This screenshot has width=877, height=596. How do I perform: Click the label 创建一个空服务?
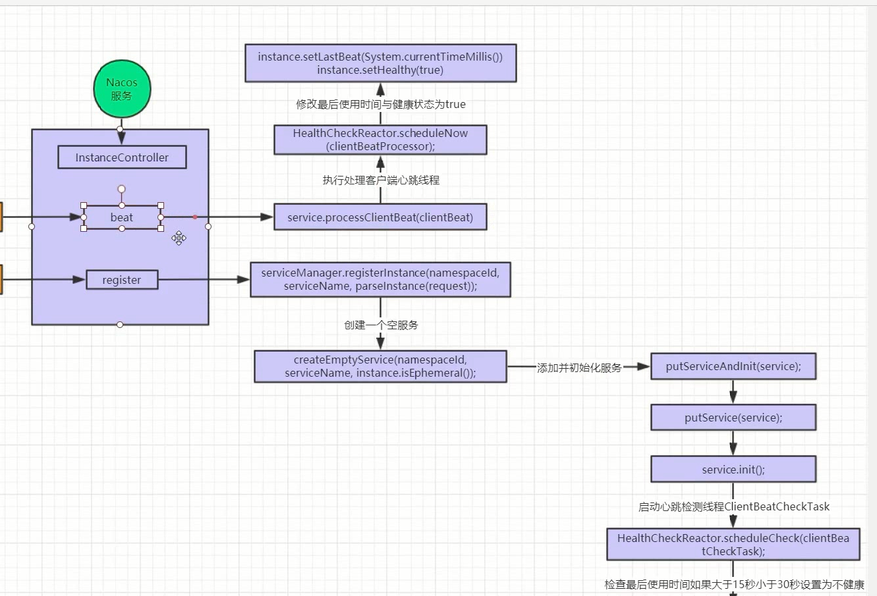point(381,325)
